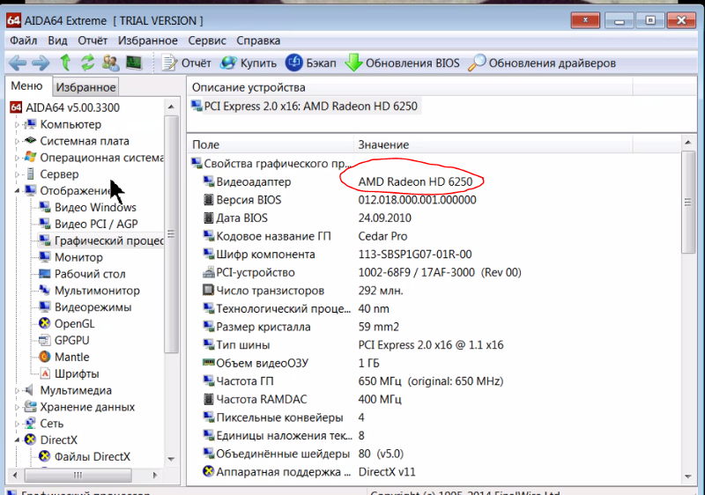This screenshot has height=495, width=705.
Task: Collapse the DirectX tree node
Action: 17,440
